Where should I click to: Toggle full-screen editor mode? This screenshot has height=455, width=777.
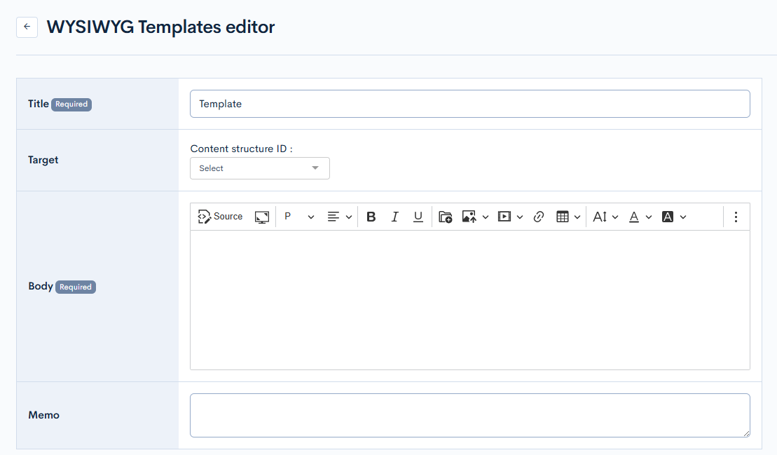pyautogui.click(x=262, y=217)
